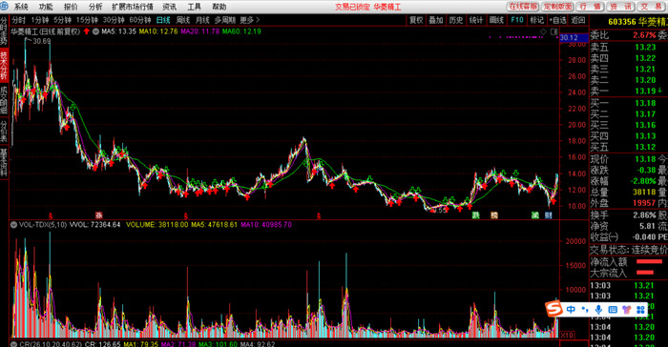
Task: Switch to 周线 weekly period tab
Action: point(183,20)
